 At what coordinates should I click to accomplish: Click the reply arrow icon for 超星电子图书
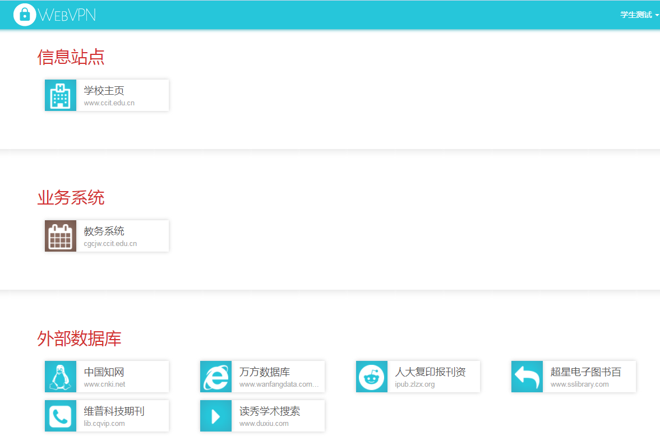527,376
